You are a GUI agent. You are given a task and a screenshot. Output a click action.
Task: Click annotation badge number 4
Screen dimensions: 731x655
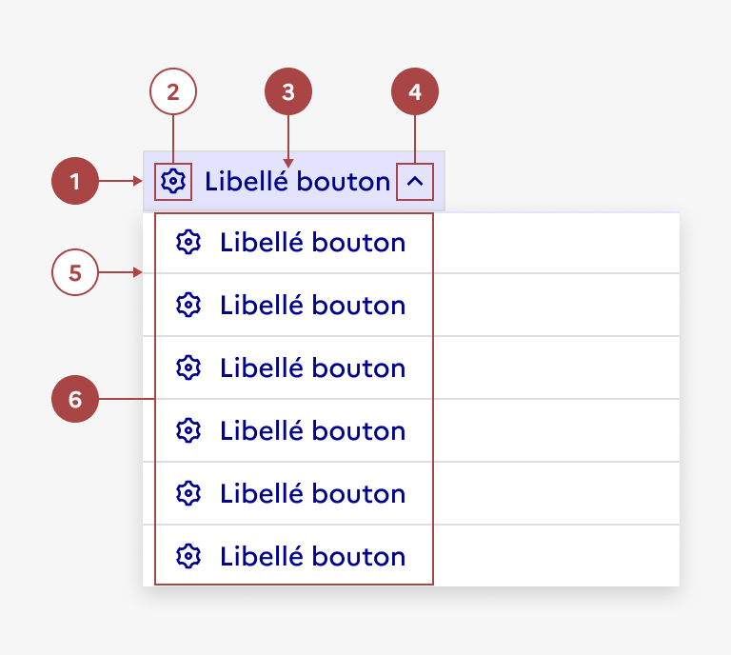point(414,91)
